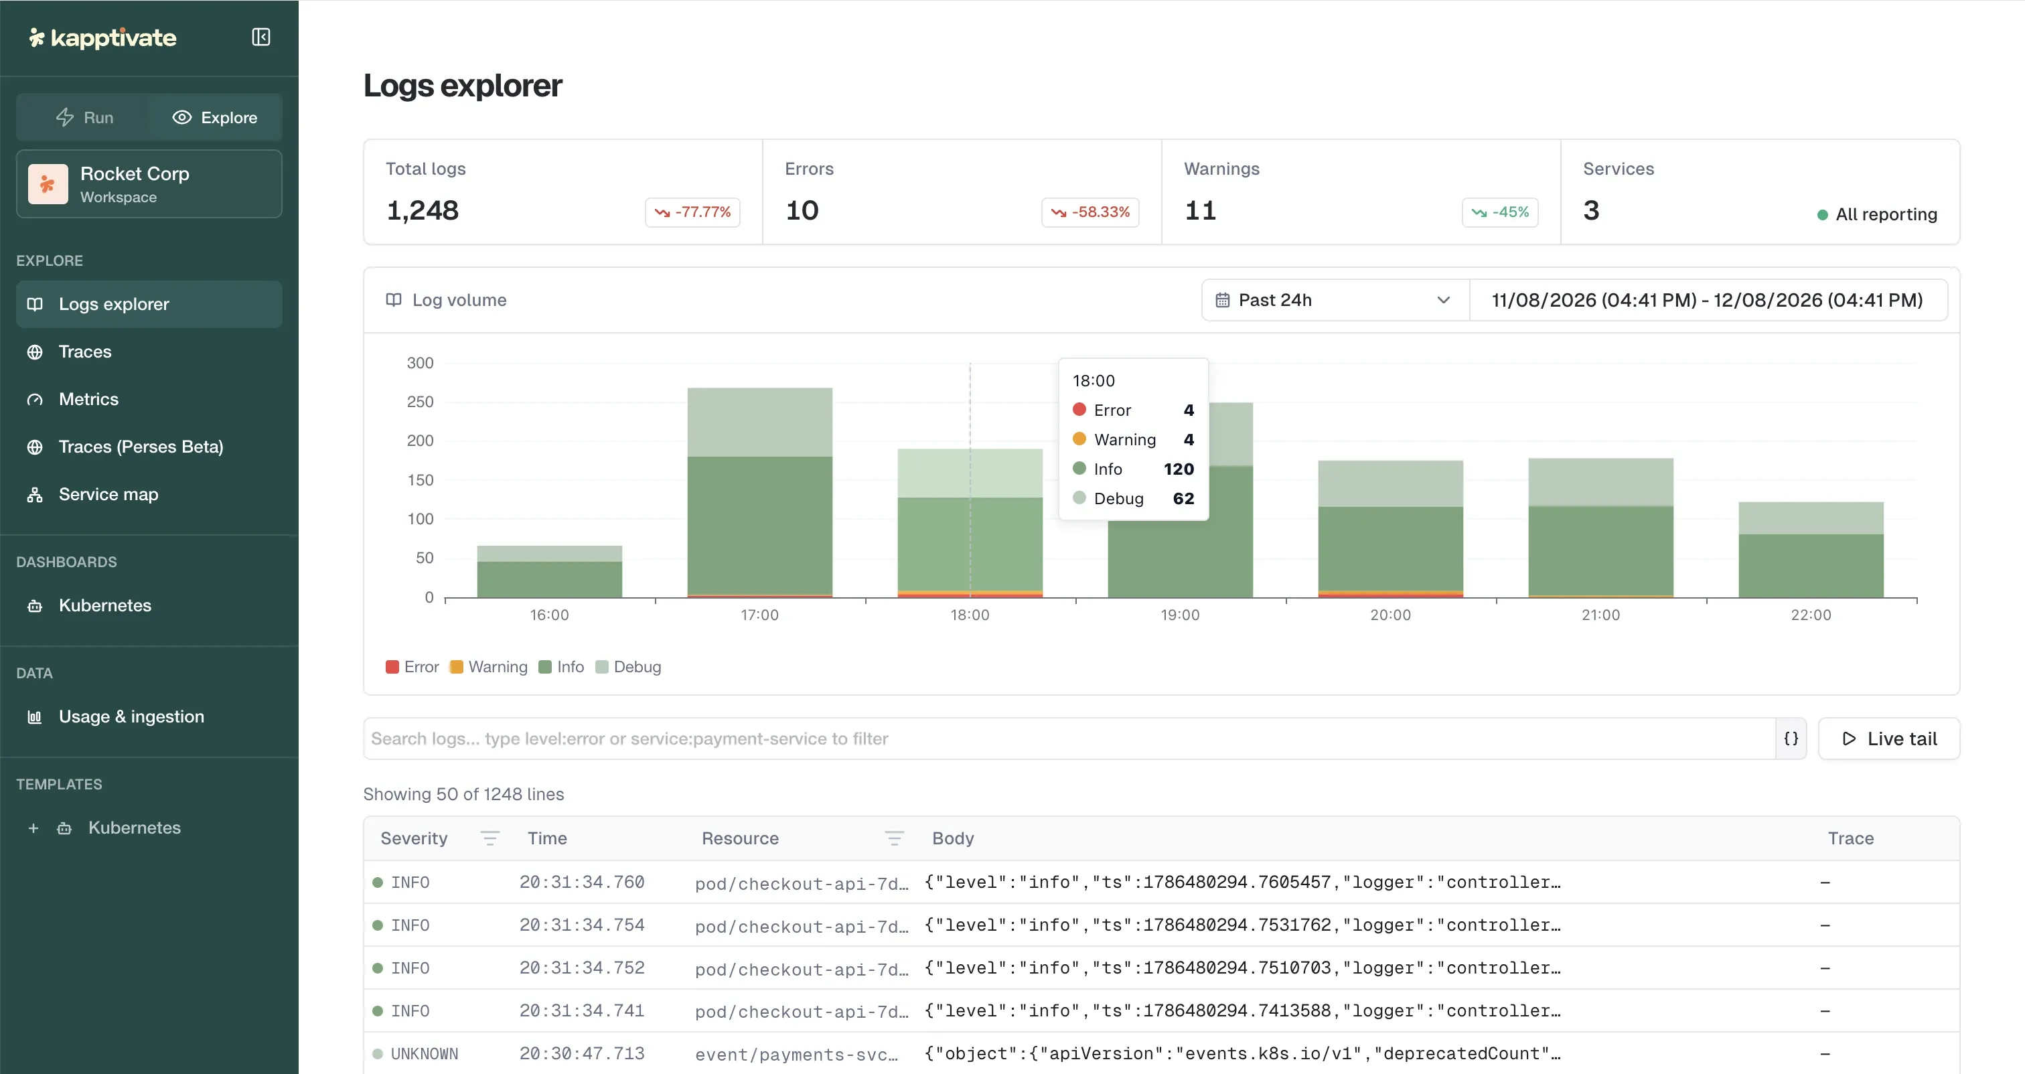Open the Past 24h time range dropdown
Image resolution: width=2025 pixels, height=1074 pixels.
[x=1335, y=299]
